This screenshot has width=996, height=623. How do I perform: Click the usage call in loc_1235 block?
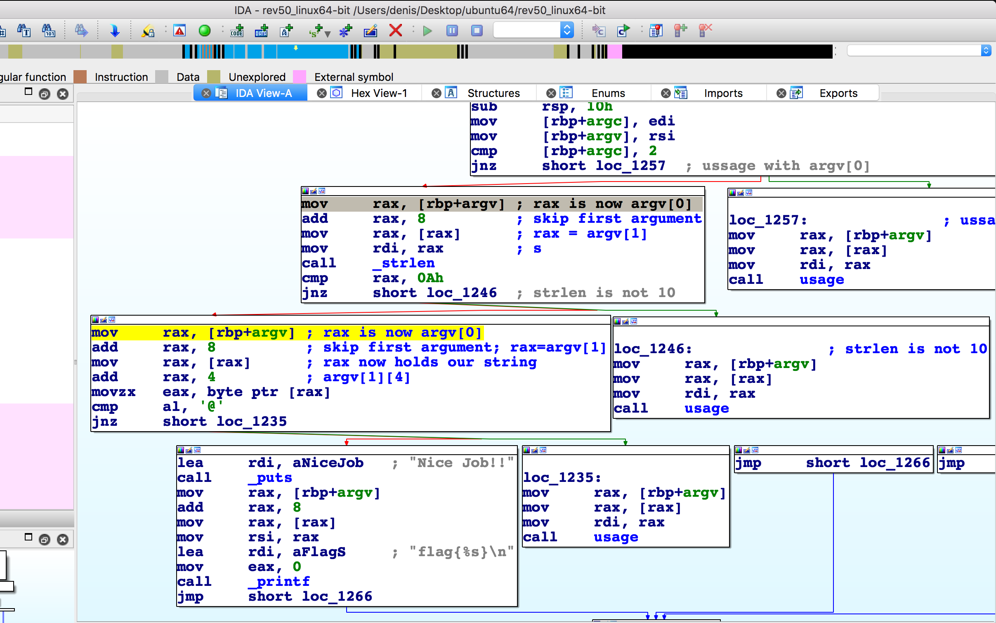pos(616,537)
